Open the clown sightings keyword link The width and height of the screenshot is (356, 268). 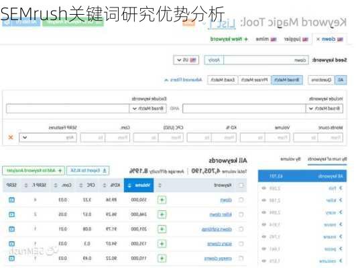point(217,229)
